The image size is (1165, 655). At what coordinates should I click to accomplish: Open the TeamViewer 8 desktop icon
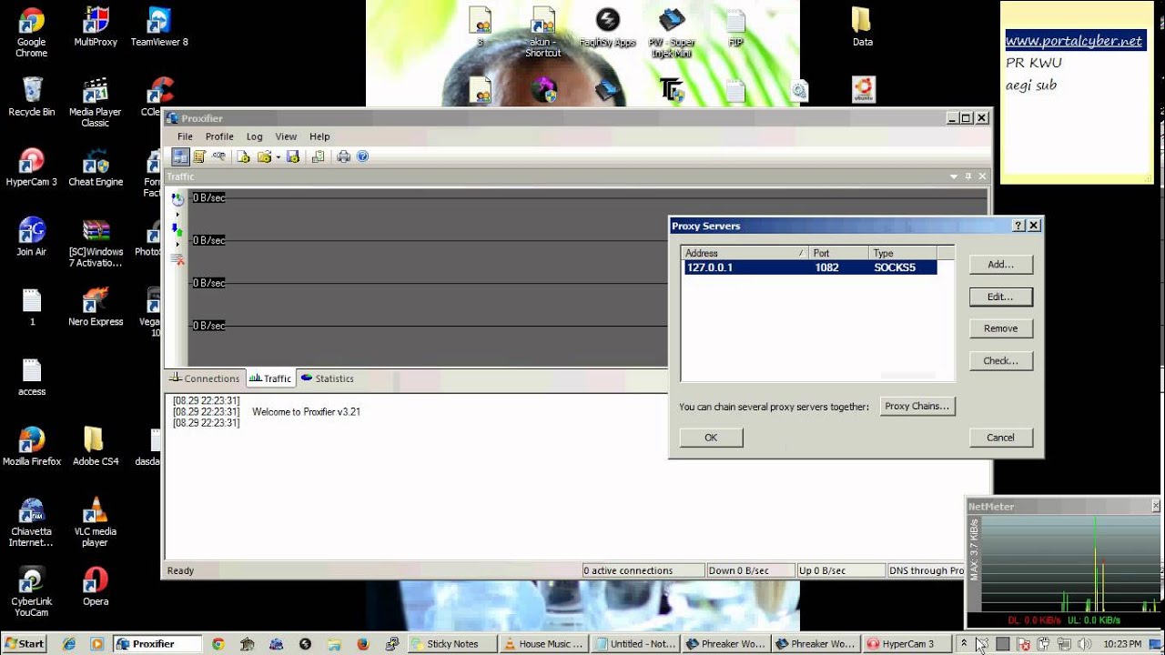(159, 27)
